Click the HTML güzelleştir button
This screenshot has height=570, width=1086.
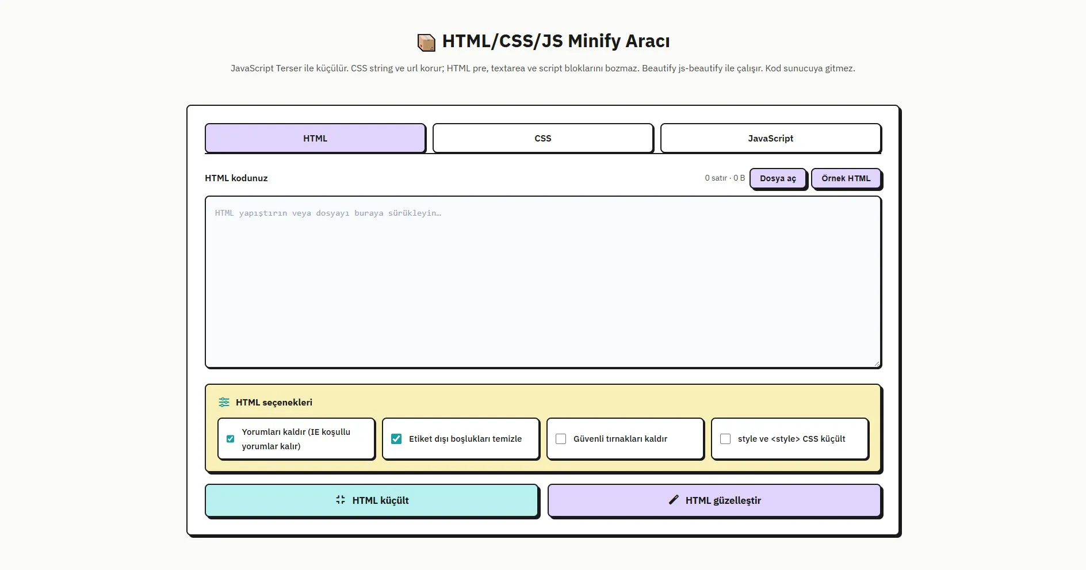714,500
